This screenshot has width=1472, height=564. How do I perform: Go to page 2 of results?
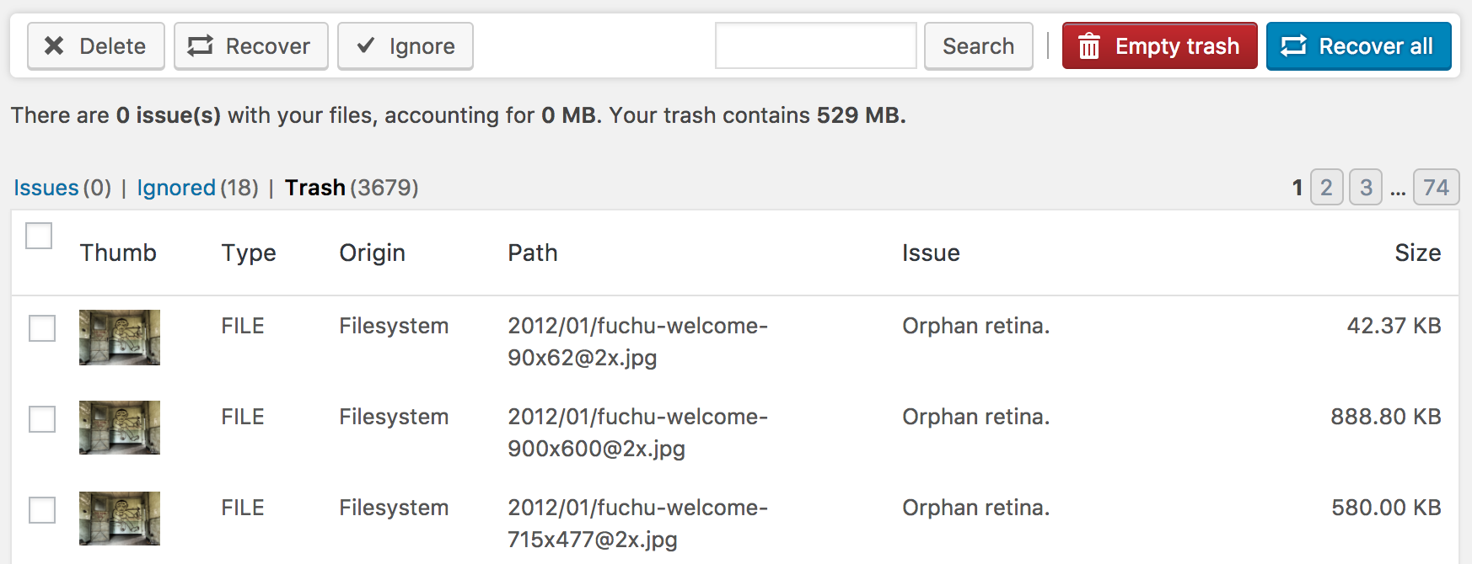click(1326, 187)
